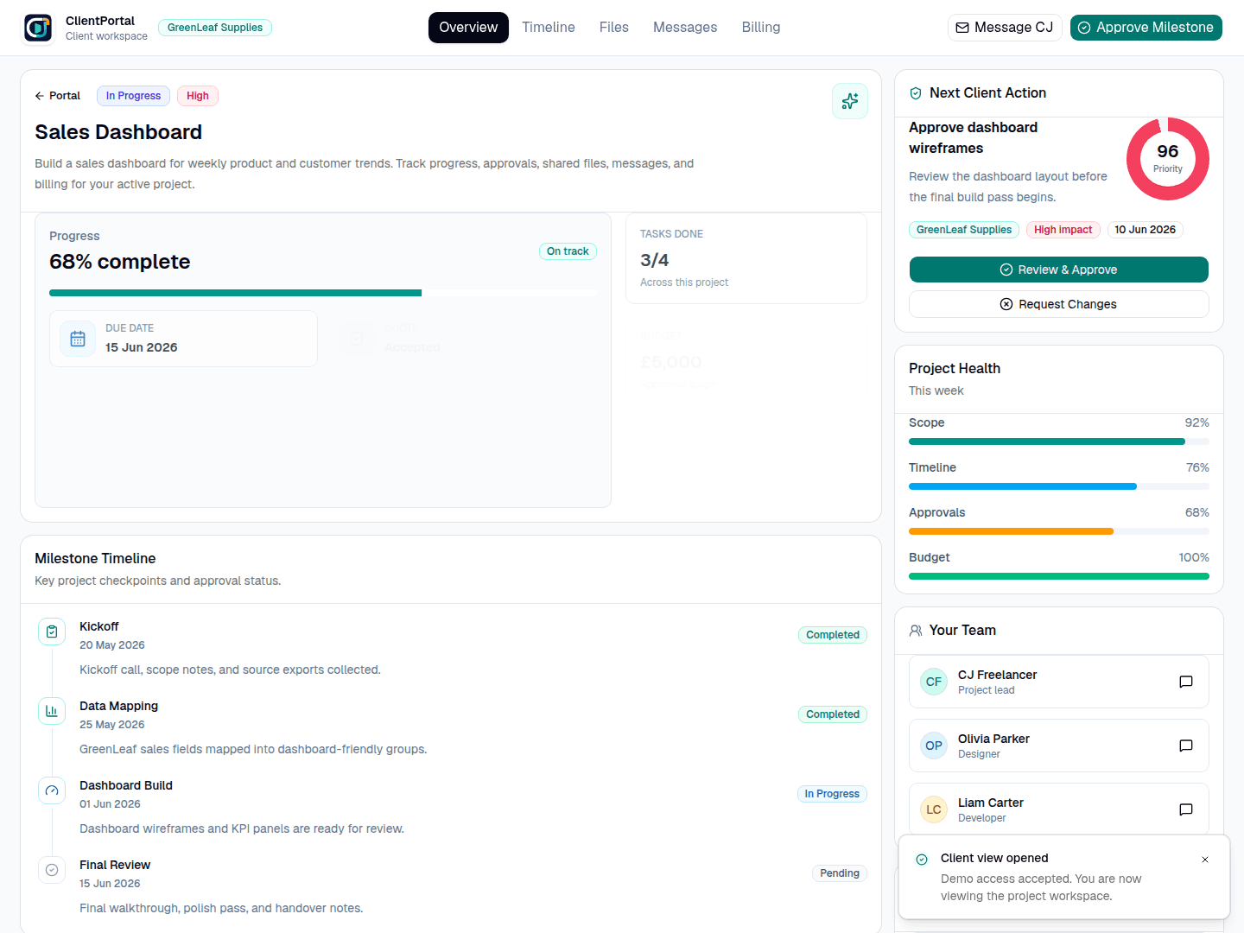Click the In Progress status badge near Portal
Image resolution: width=1244 pixels, height=933 pixels.
(133, 96)
